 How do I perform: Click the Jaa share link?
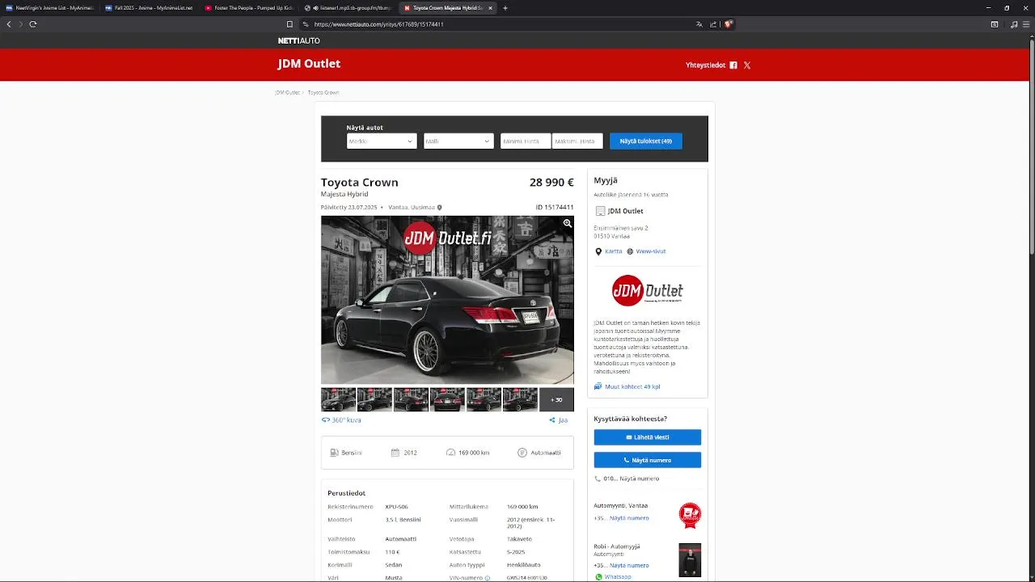click(x=563, y=420)
